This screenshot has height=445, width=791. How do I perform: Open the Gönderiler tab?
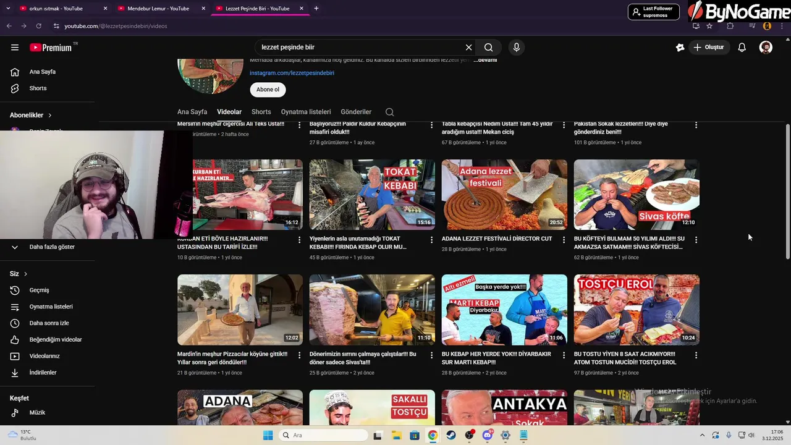click(x=356, y=112)
